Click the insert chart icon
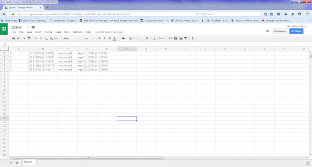This screenshot has height=167, width=312. [x=181, y=38]
